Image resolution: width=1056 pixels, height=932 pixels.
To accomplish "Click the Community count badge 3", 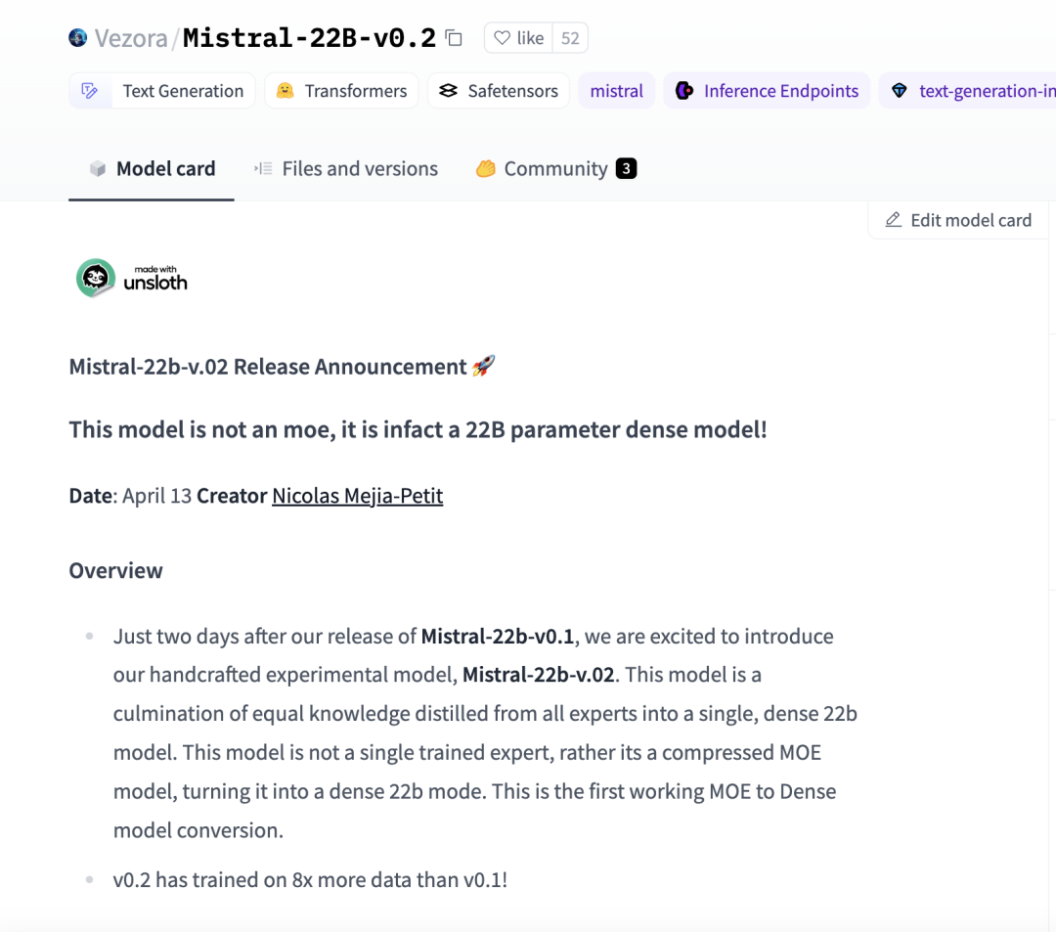I will click(x=627, y=168).
